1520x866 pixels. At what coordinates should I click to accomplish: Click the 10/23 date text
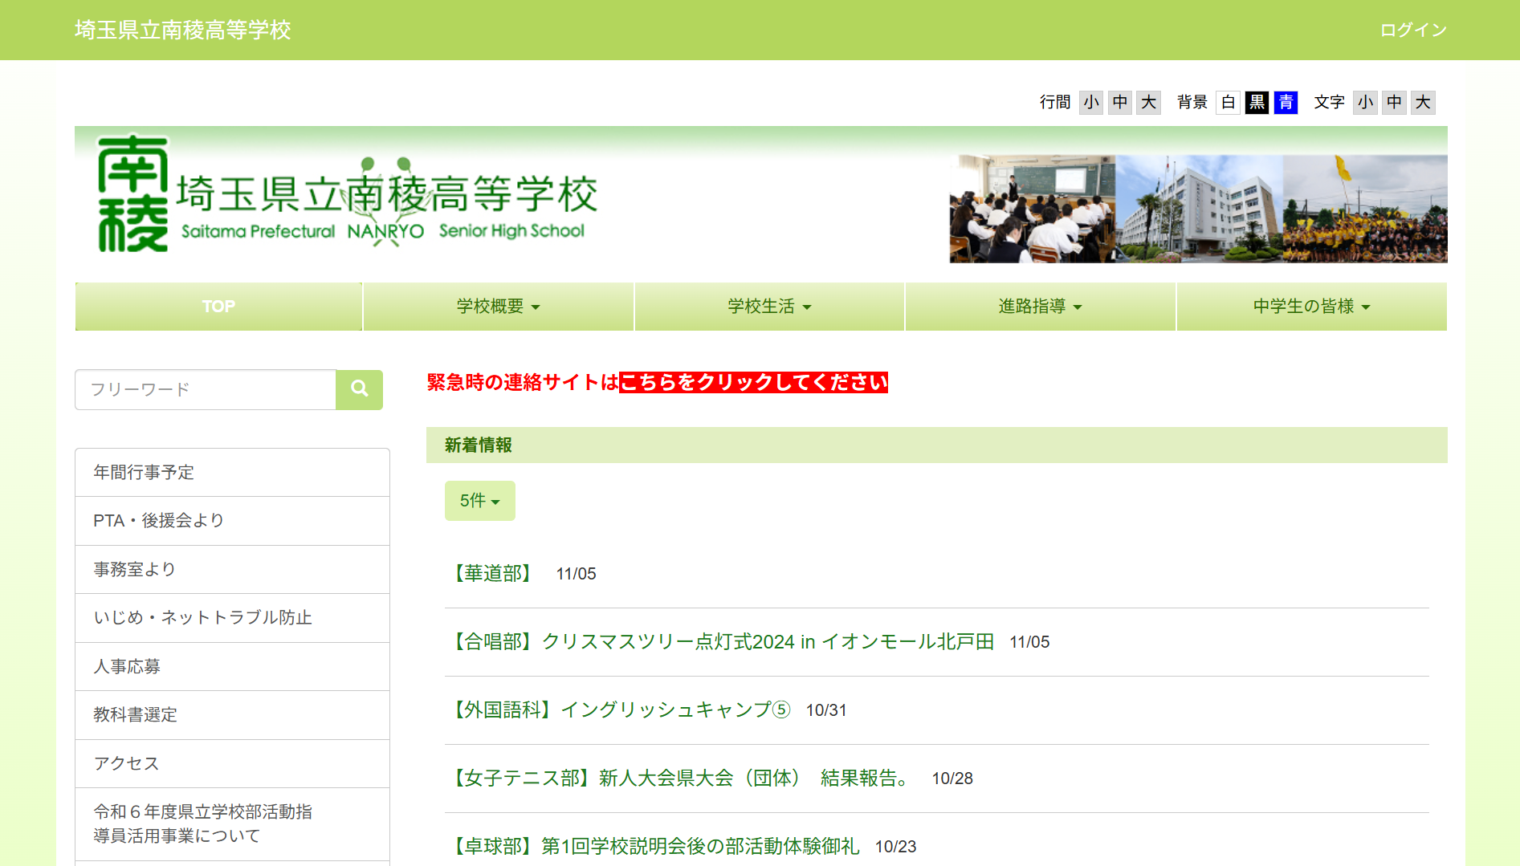point(895,847)
